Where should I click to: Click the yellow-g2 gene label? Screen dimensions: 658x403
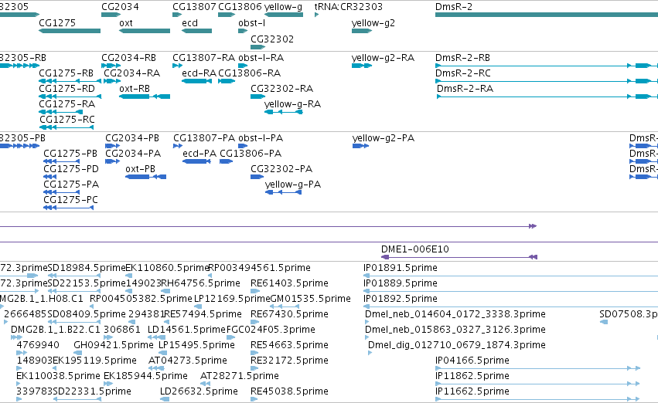(373, 22)
